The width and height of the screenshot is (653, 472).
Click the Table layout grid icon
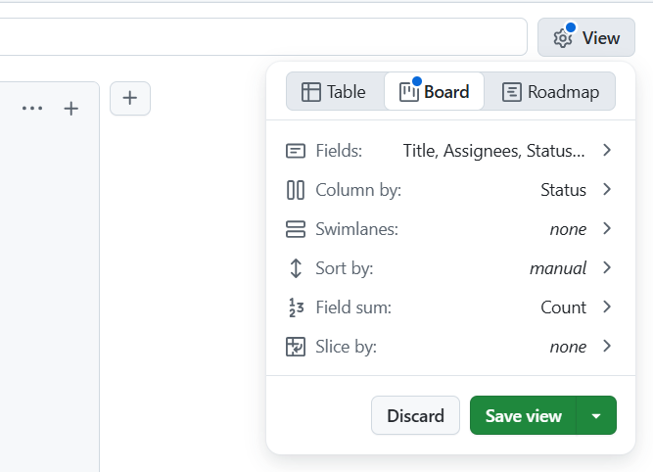click(x=310, y=92)
